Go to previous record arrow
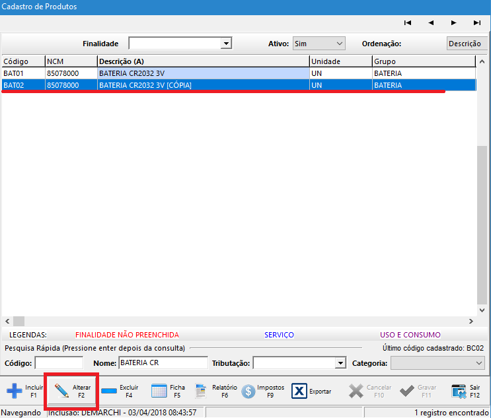Image resolution: width=491 pixels, height=418 pixels. coord(431,22)
